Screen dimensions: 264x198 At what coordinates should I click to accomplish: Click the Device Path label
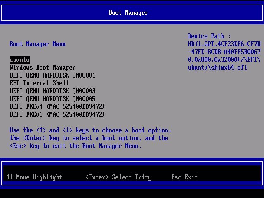tap(209, 36)
